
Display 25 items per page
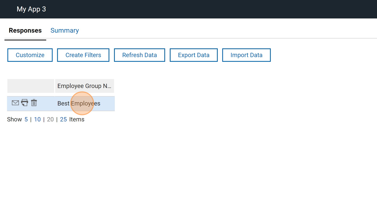[63, 119]
